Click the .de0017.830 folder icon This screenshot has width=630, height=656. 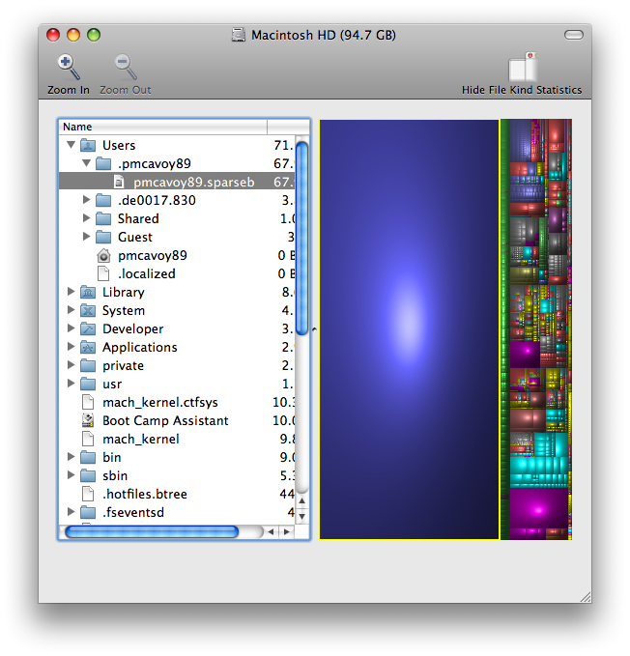click(x=103, y=200)
